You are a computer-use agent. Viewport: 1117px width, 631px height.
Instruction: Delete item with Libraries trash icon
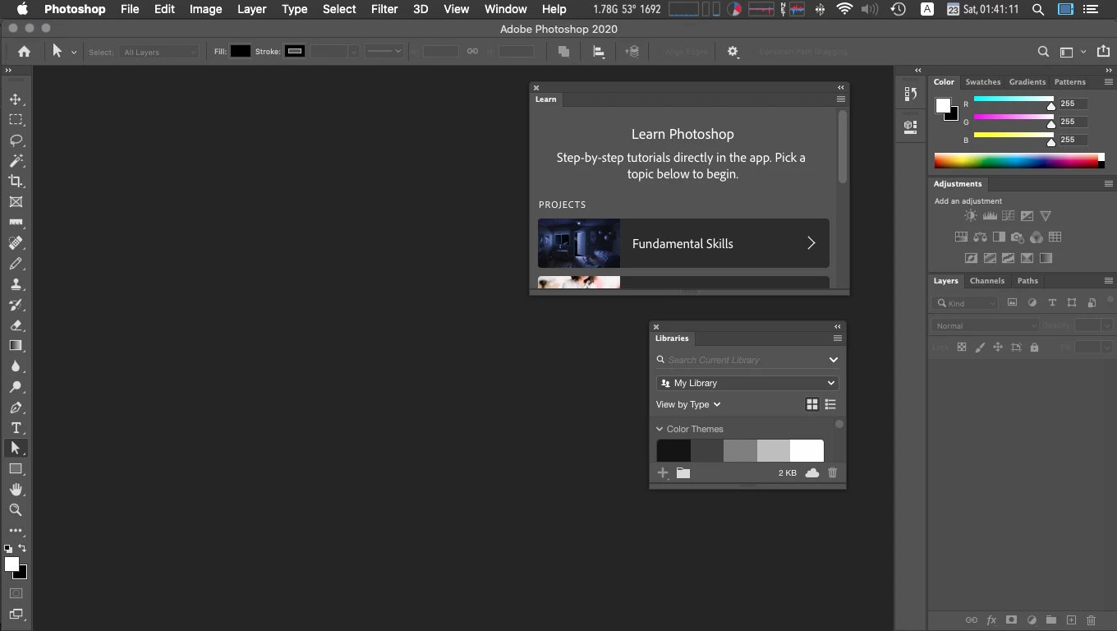point(832,473)
